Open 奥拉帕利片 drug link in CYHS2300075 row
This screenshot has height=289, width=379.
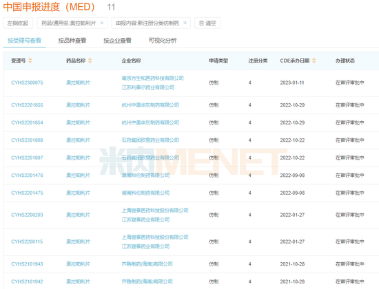click(79, 83)
